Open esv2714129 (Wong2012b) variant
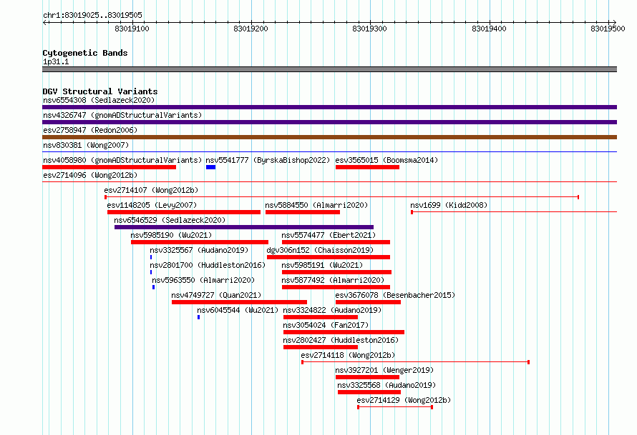This screenshot has width=637, height=435. (x=404, y=400)
